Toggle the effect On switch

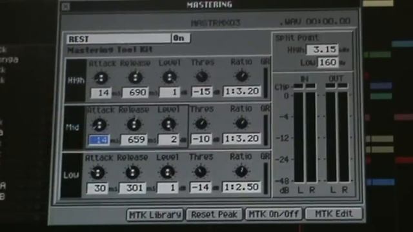click(x=181, y=38)
